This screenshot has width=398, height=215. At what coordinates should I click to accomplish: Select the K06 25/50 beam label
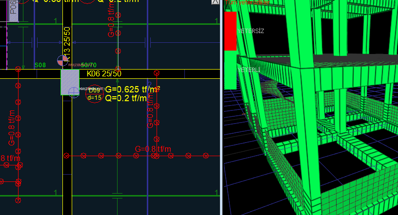pos(104,73)
